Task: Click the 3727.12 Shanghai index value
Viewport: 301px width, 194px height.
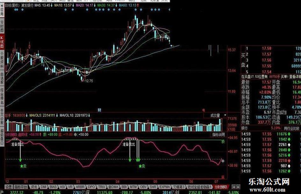Action: point(17,192)
